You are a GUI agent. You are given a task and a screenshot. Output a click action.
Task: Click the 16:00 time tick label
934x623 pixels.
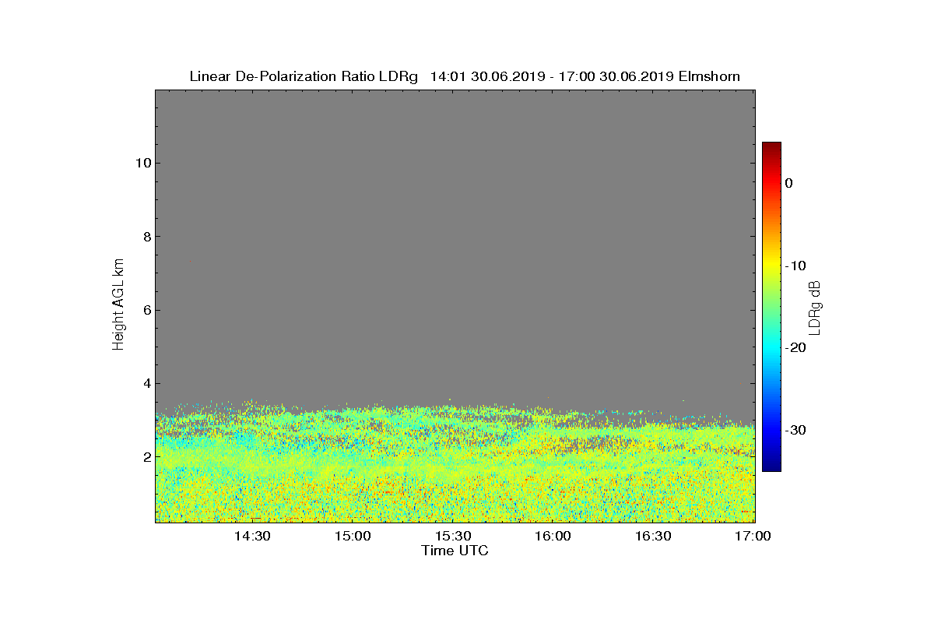pos(553,537)
